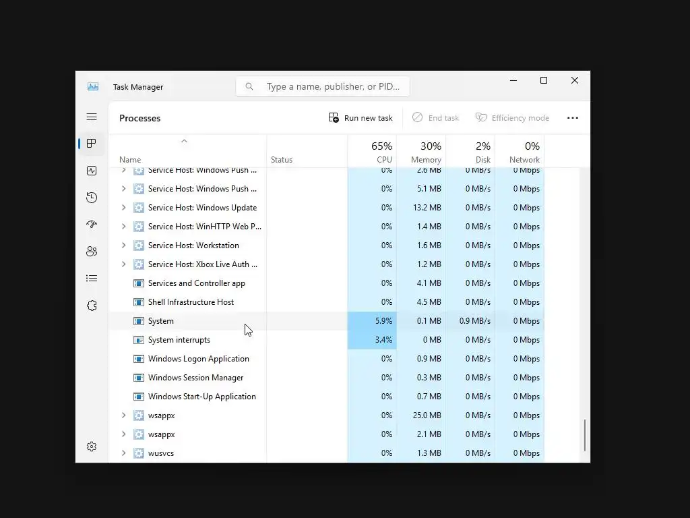Click the Services and Controller app icon

139,283
